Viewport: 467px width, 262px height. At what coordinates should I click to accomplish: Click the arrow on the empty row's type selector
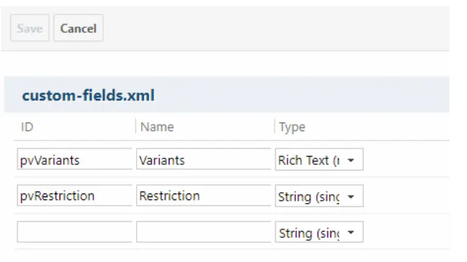coord(351,233)
